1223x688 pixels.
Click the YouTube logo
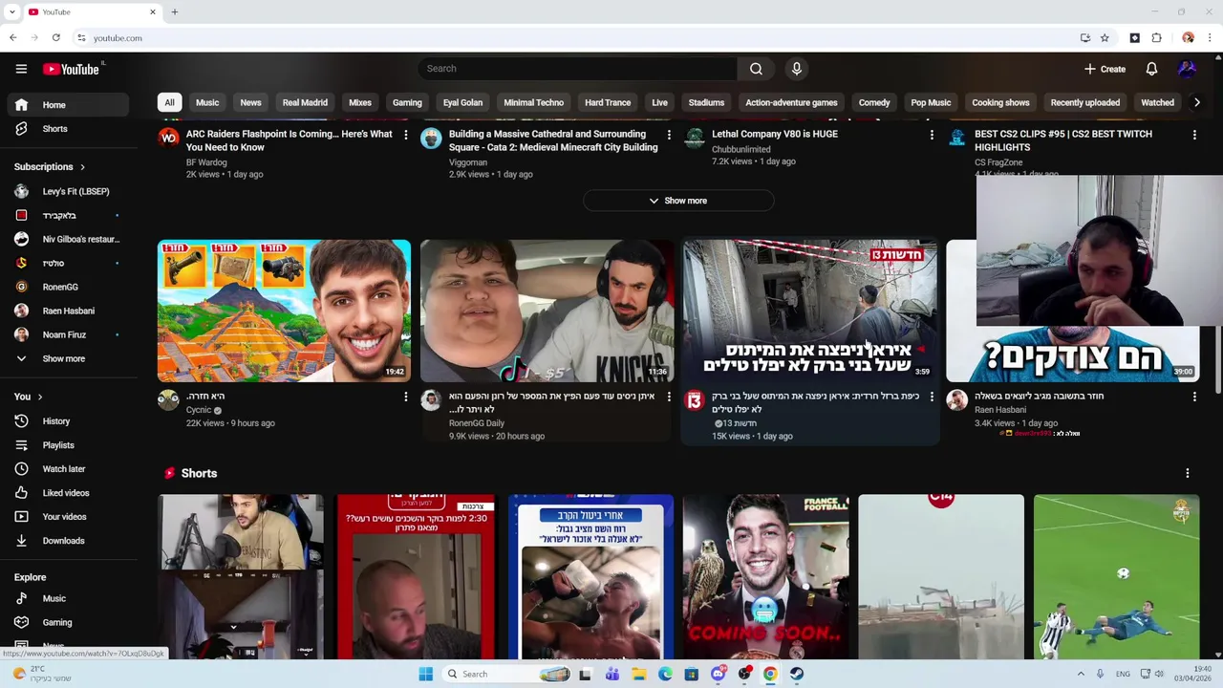tap(71, 69)
